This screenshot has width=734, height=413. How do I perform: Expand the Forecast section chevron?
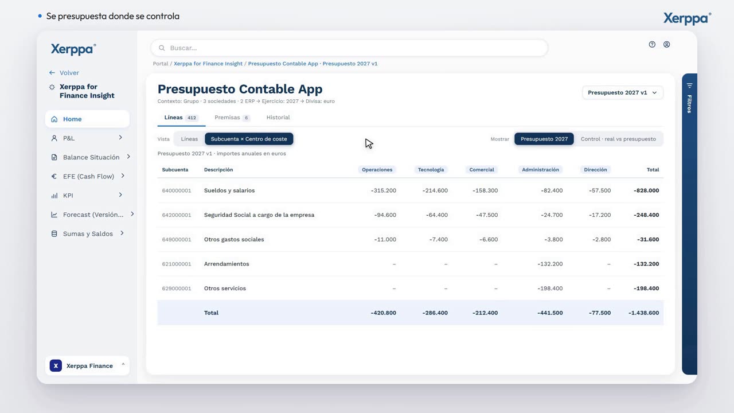point(132,214)
